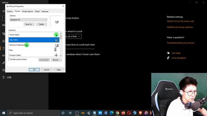This screenshot has width=207, height=116.
Task: Open Settings Home from the sidebar icon
Action: click(4, 11)
